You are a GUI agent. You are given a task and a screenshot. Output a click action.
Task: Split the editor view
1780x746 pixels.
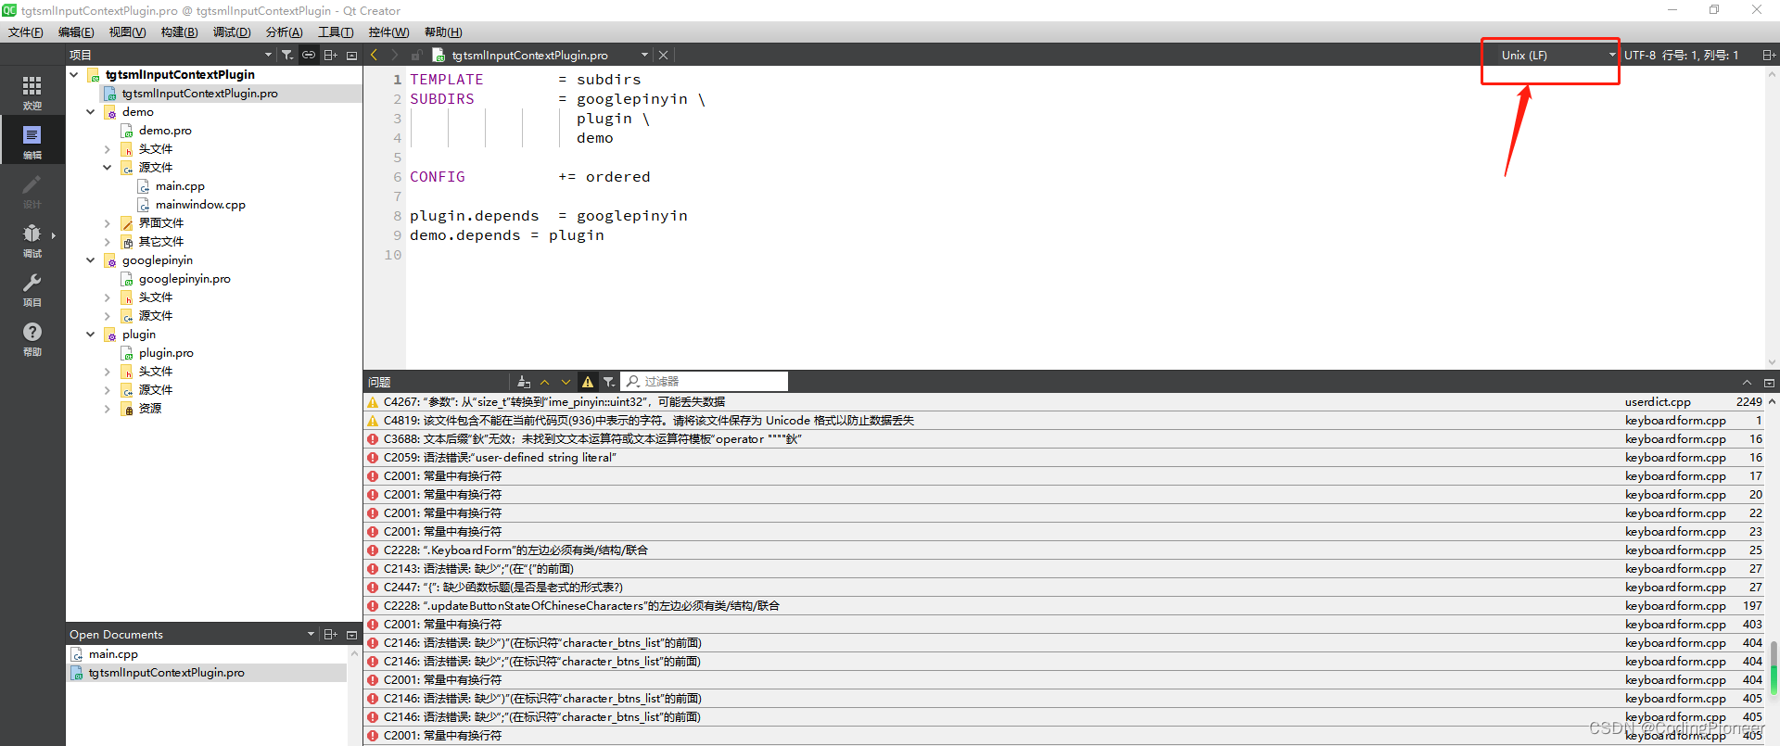(x=1768, y=56)
